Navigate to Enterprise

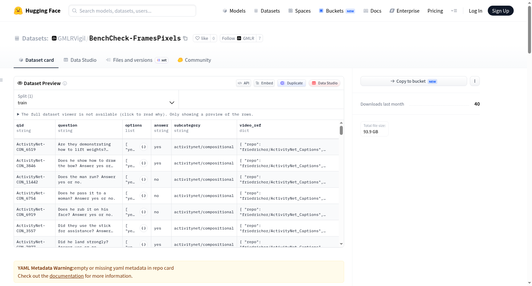(404, 11)
